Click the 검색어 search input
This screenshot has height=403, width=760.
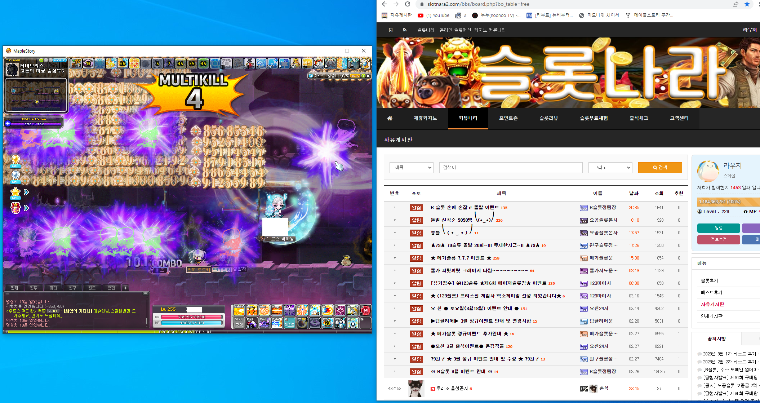511,167
